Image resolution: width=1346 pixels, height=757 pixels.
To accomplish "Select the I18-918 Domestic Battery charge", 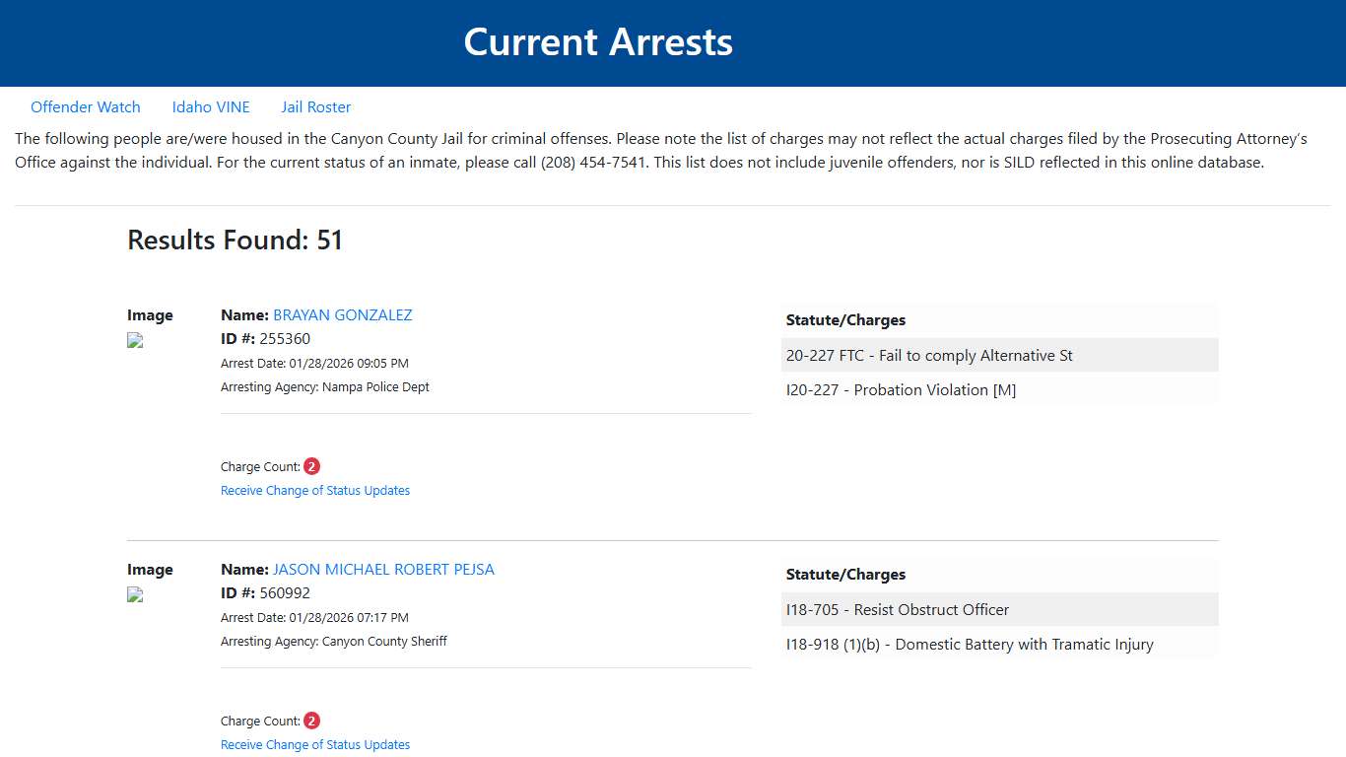I will pos(970,644).
